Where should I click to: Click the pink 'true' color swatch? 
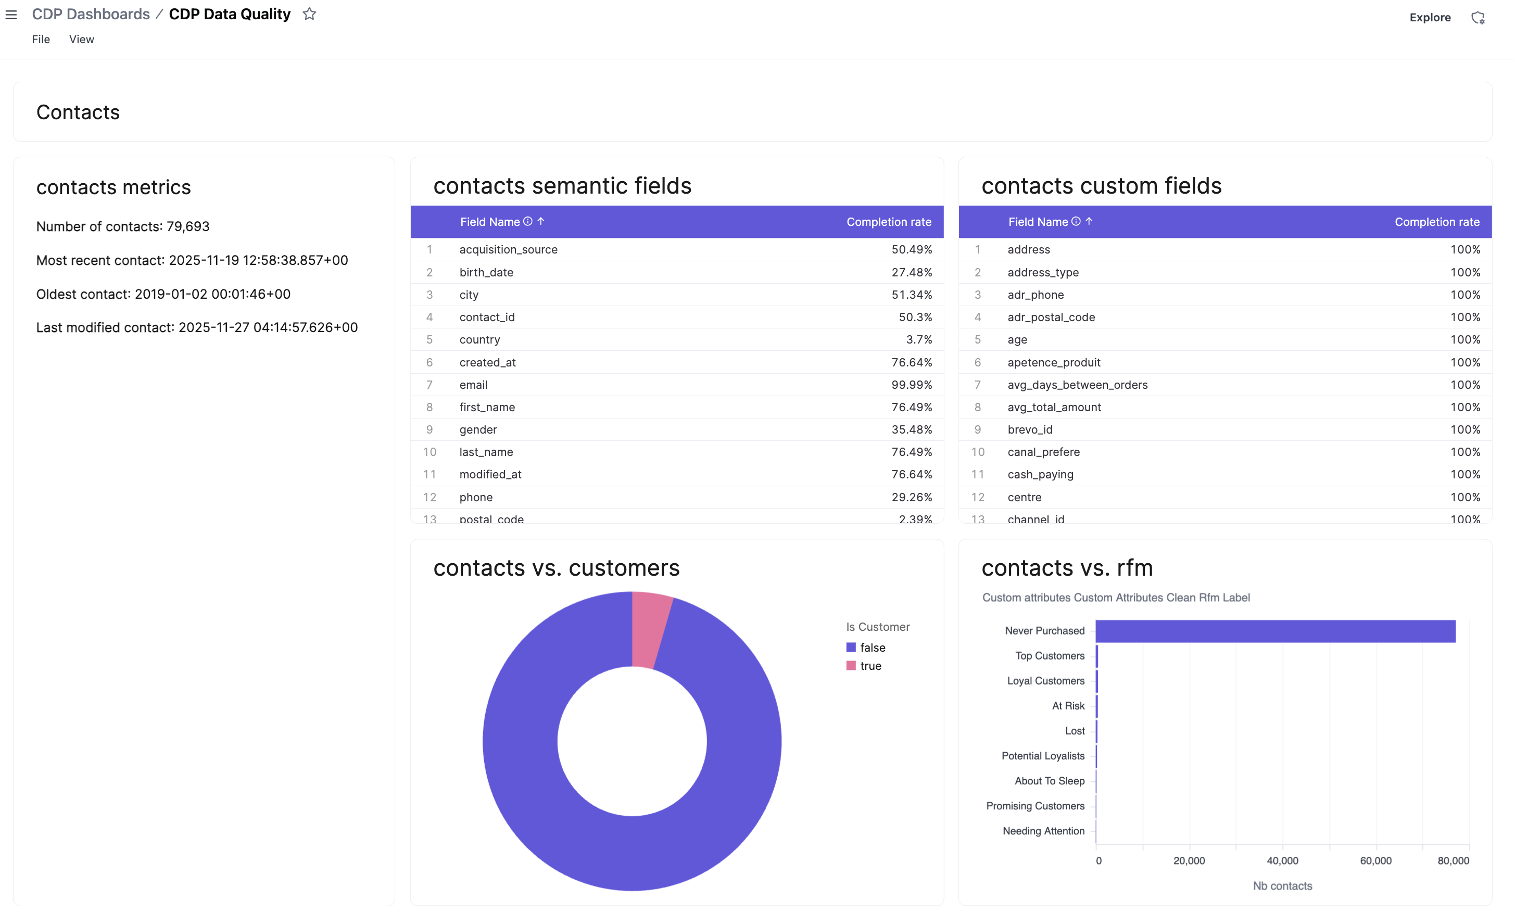point(852,666)
